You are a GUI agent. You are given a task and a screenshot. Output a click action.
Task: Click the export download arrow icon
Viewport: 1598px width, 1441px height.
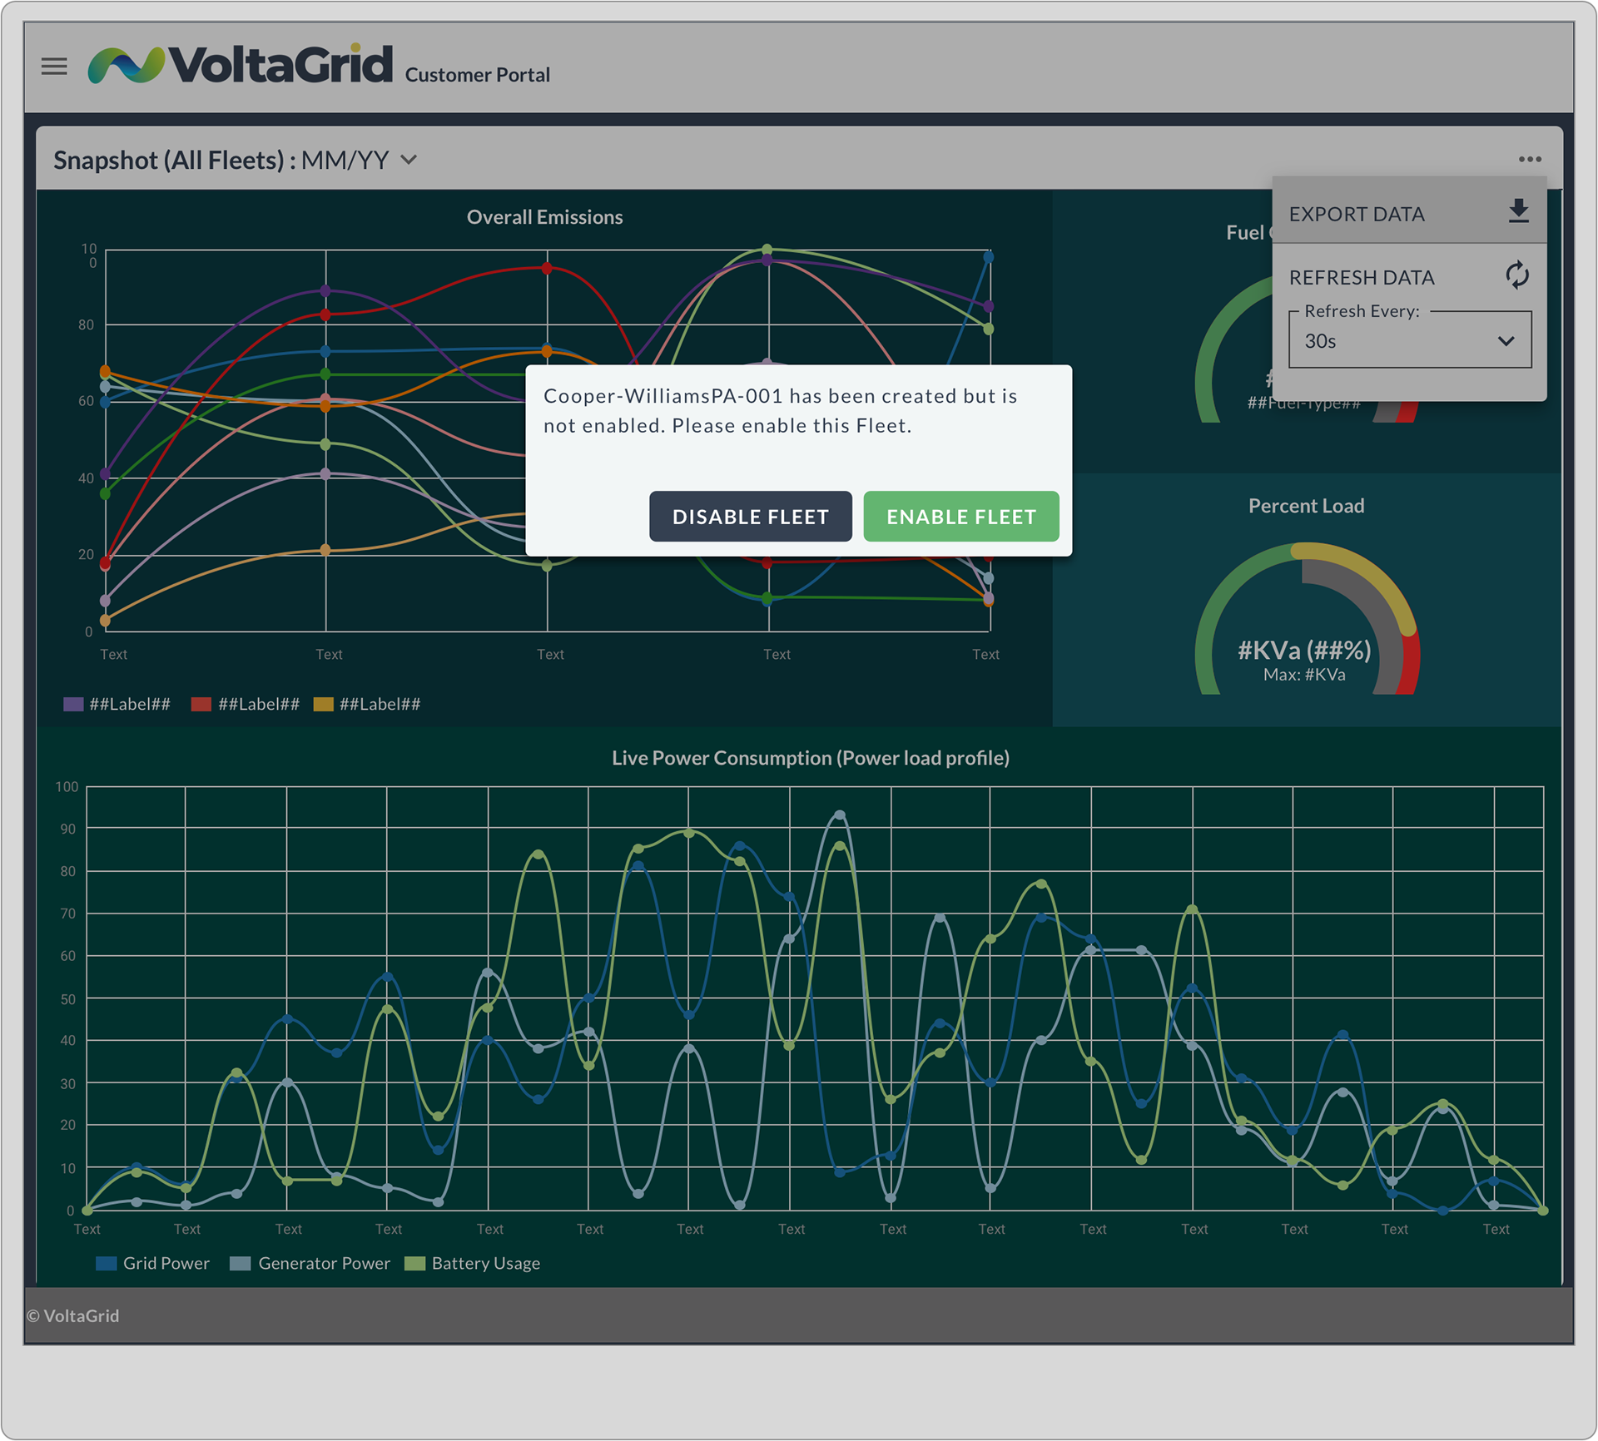[x=1518, y=211]
